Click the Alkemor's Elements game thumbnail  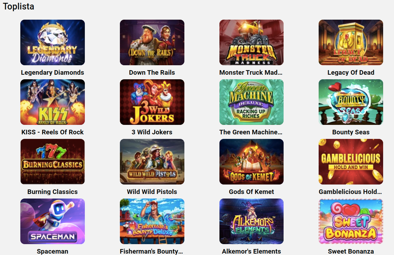(x=252, y=221)
